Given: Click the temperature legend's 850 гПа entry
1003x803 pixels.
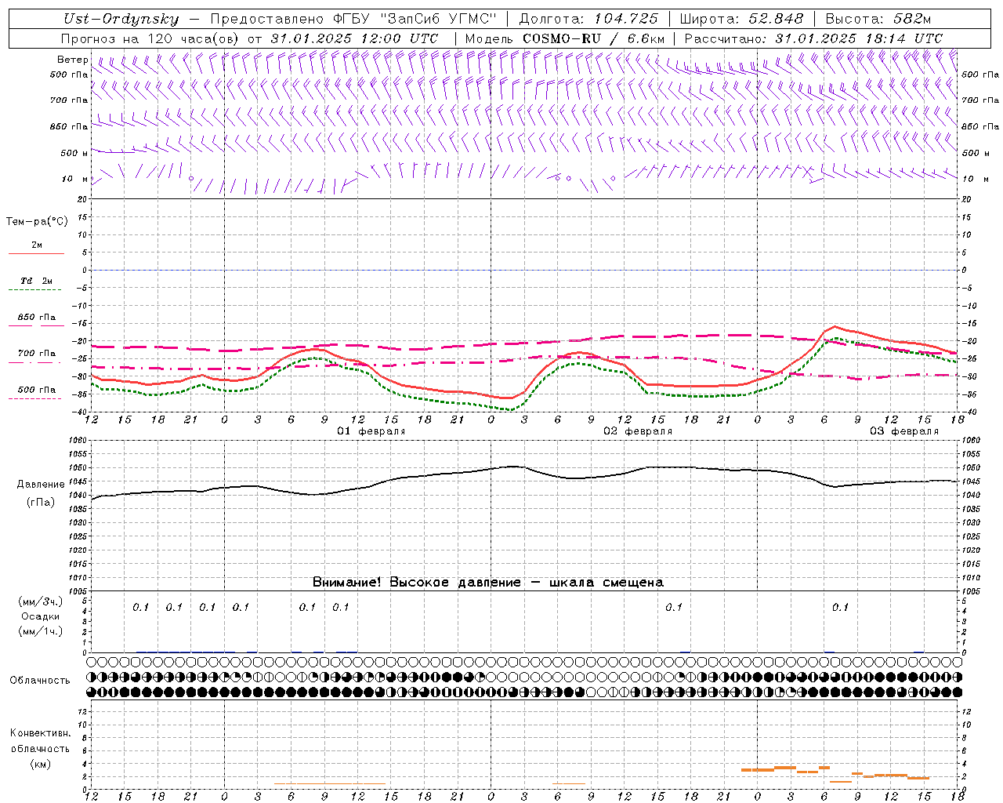Looking at the screenshot, I should click(36, 318).
